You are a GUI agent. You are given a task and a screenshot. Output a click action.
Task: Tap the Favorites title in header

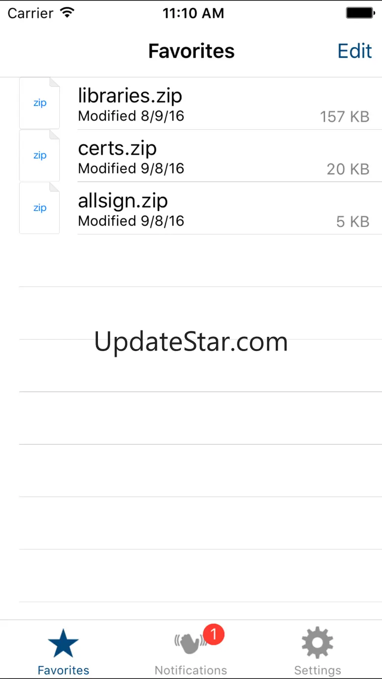pos(191,51)
